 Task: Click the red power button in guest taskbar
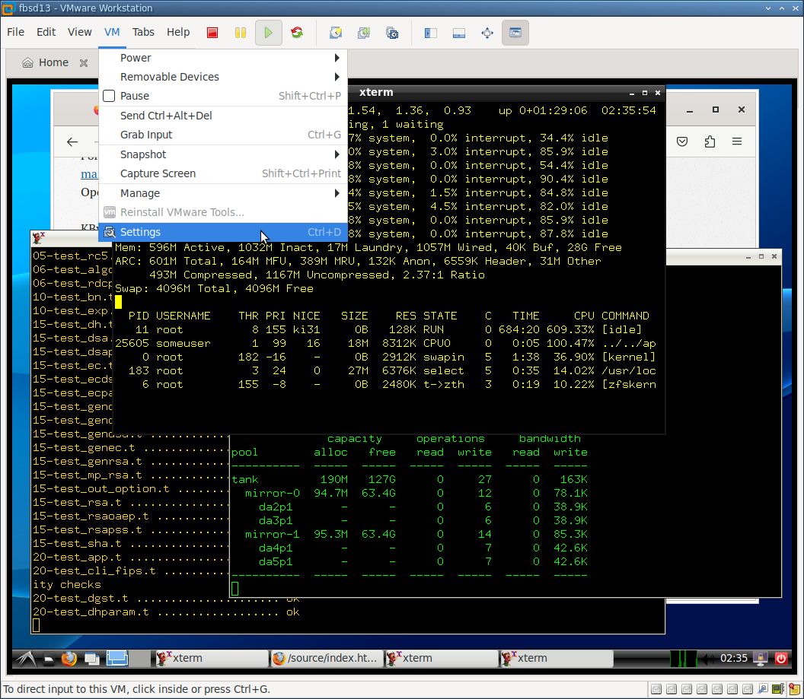click(781, 658)
